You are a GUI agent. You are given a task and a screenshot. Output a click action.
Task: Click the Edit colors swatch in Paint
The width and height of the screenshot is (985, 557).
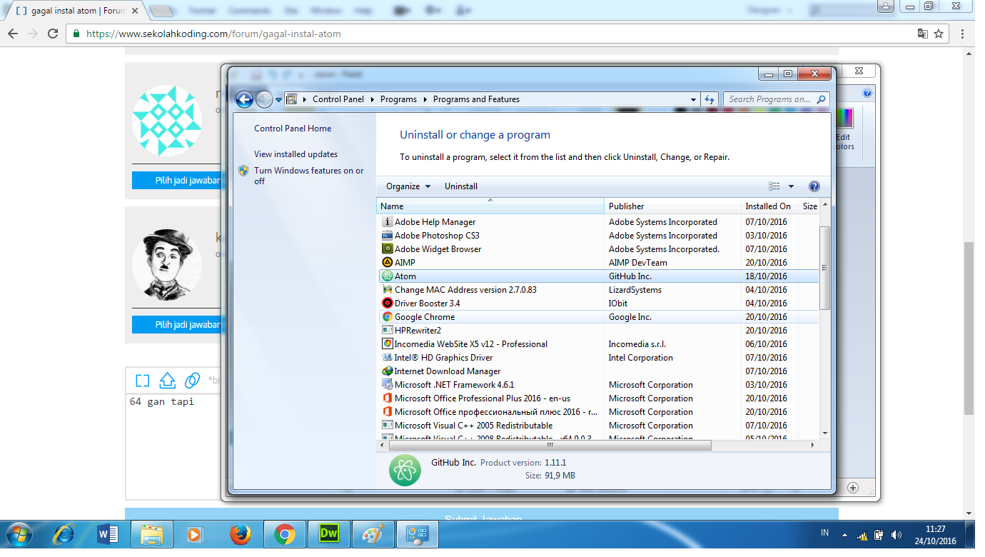pos(844,118)
